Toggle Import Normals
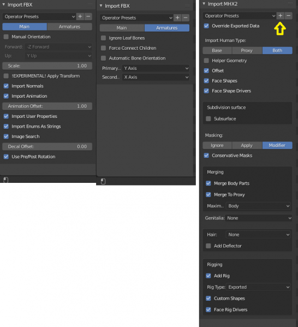 [x=6, y=86]
